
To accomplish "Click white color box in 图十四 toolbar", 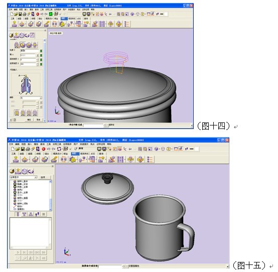I will [166, 14].
